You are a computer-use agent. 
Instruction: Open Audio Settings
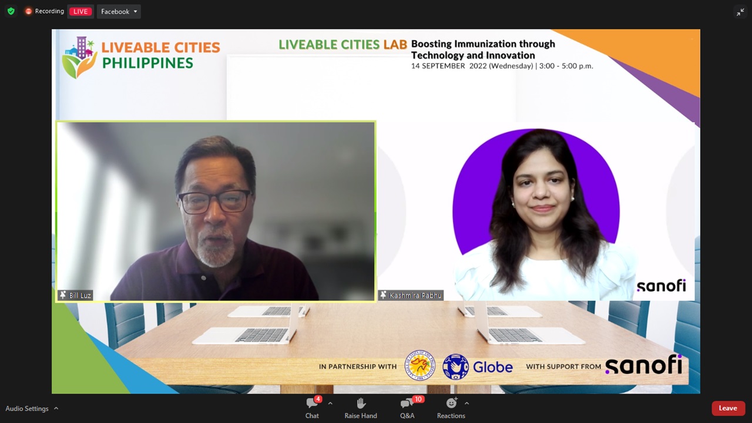pos(27,408)
